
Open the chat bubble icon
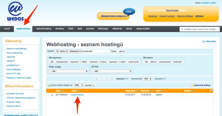click(129, 12)
